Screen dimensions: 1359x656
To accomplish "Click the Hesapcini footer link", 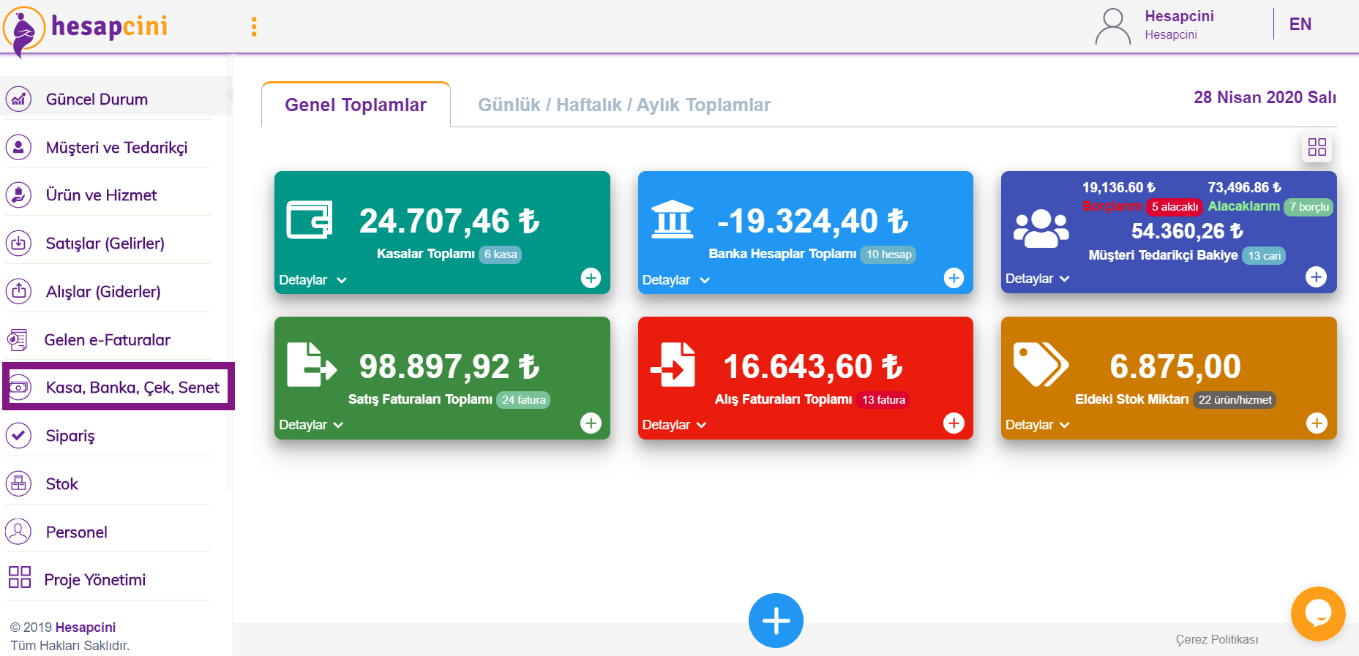I will pos(86,627).
